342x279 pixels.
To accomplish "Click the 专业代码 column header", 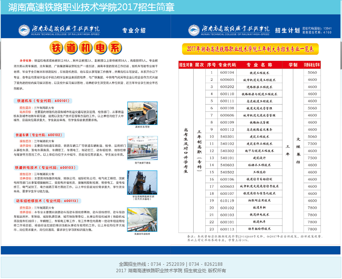I will click(x=227, y=65).
